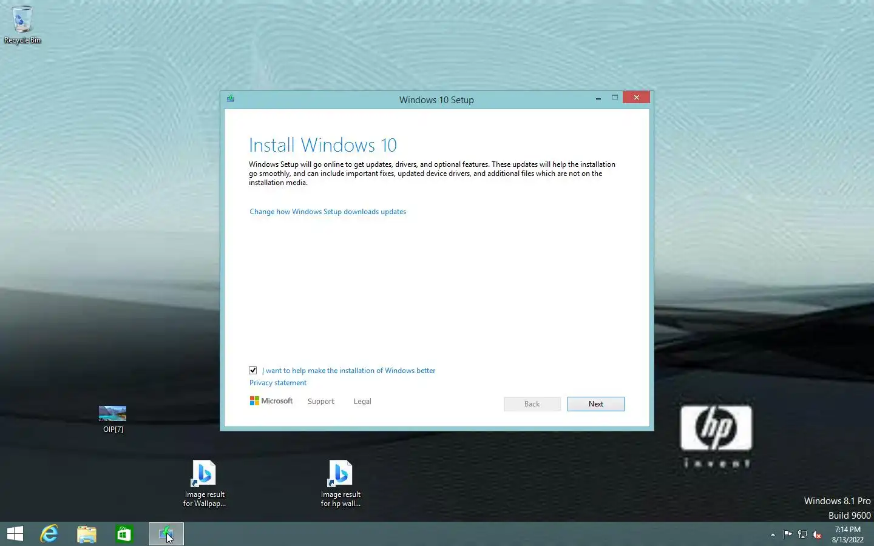Viewport: 874px width, 546px height.
Task: Select Image result for Wallpap... shortcut
Action: [205, 484]
